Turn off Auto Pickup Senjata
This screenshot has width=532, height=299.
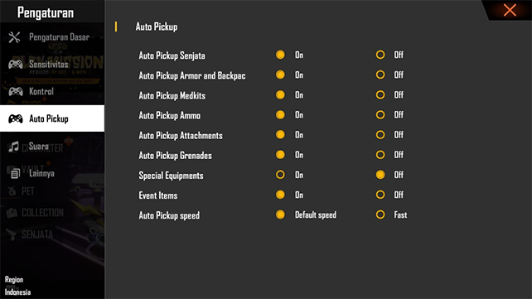380,55
